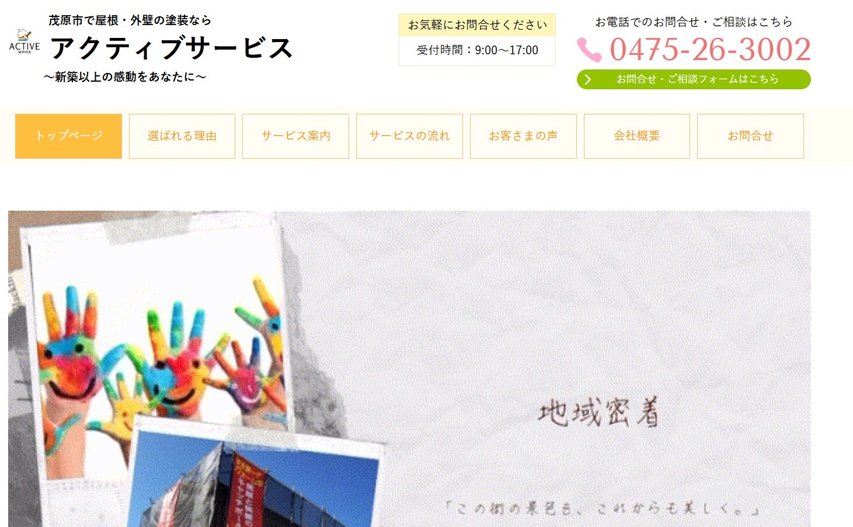Click the 受付時間 9:00〜17:00 text
The height and width of the screenshot is (527, 853).
tap(477, 50)
